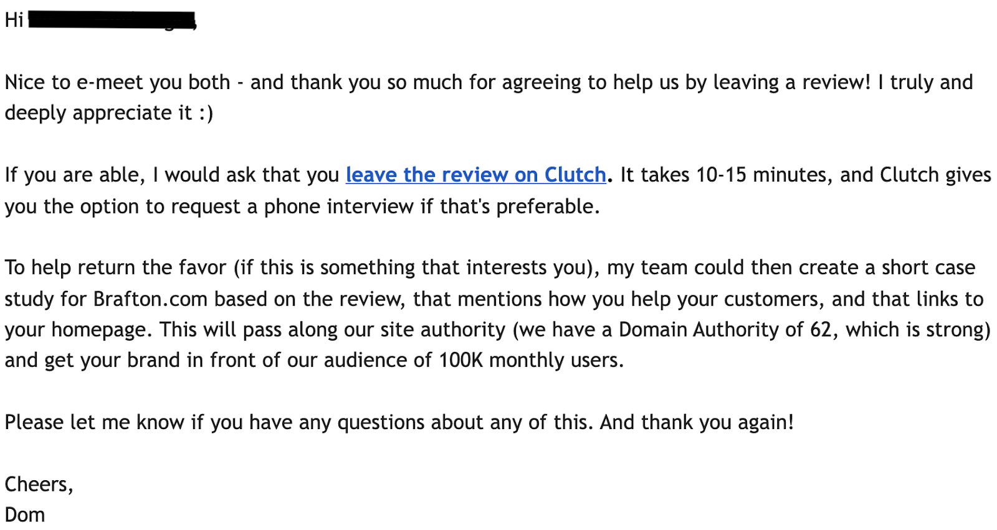Click the "And thank you again!" sentence
This screenshot has width=997, height=530.
(697, 422)
